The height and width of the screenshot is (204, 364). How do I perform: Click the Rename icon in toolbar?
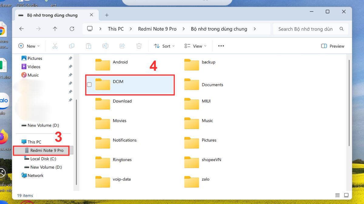[105, 46]
